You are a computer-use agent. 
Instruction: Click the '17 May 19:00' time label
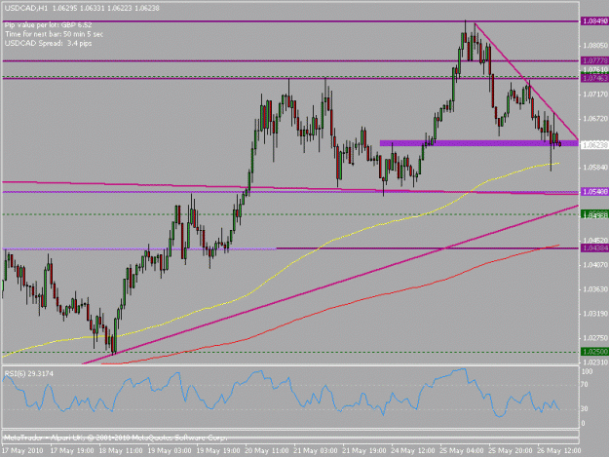(x=72, y=451)
